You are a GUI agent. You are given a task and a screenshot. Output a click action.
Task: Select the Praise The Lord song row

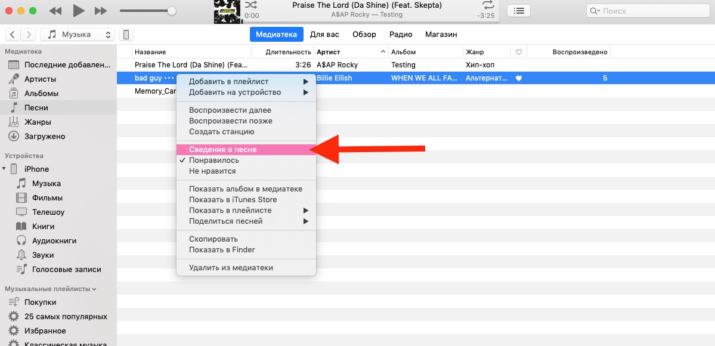pyautogui.click(x=416, y=65)
